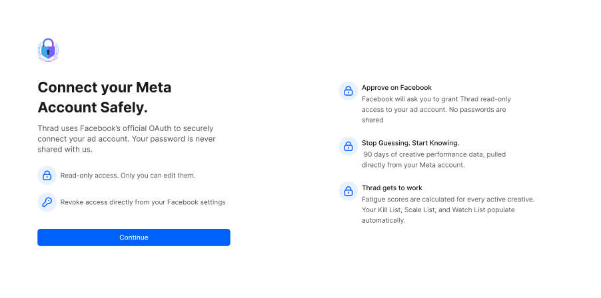
Task: Select the lock icon next to Thrad gets to work
Action: click(348, 191)
